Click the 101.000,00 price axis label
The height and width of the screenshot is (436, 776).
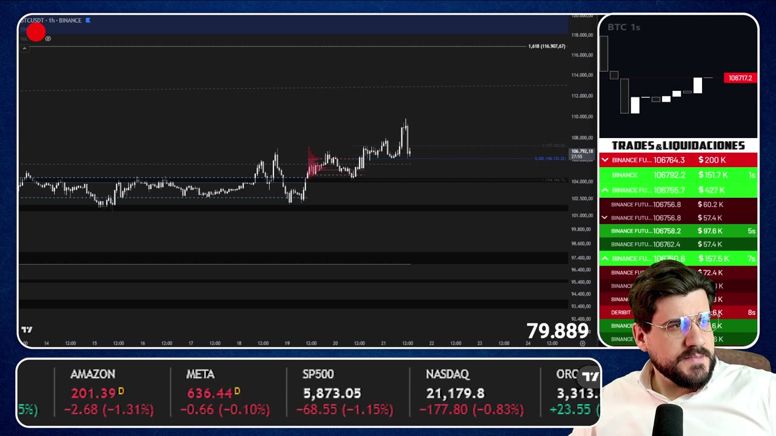tap(582, 216)
